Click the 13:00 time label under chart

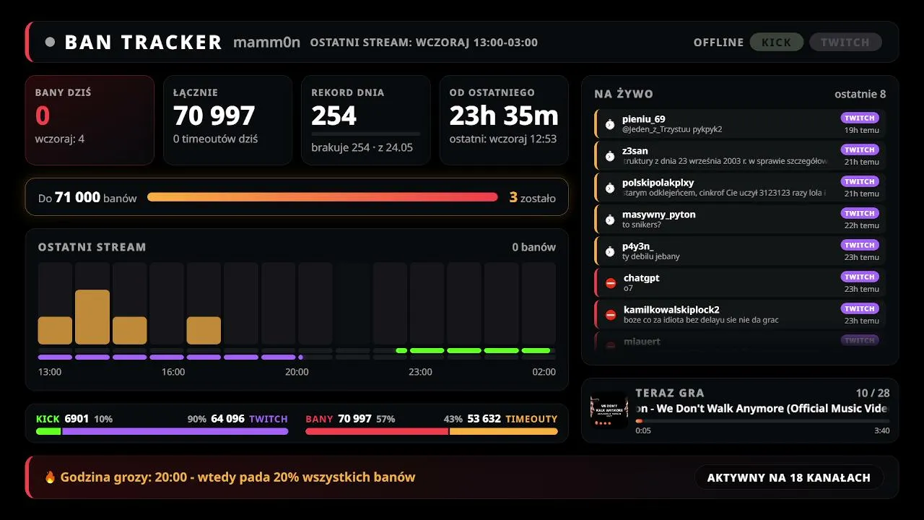50,372
